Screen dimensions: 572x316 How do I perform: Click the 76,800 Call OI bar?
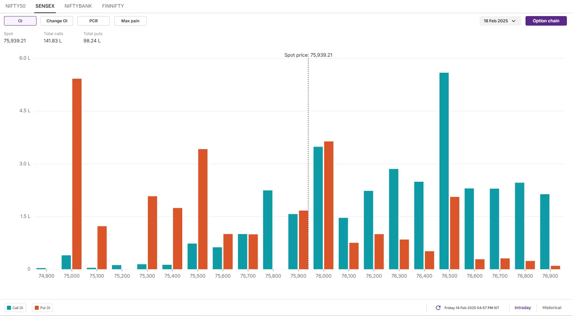pyautogui.click(x=520, y=226)
